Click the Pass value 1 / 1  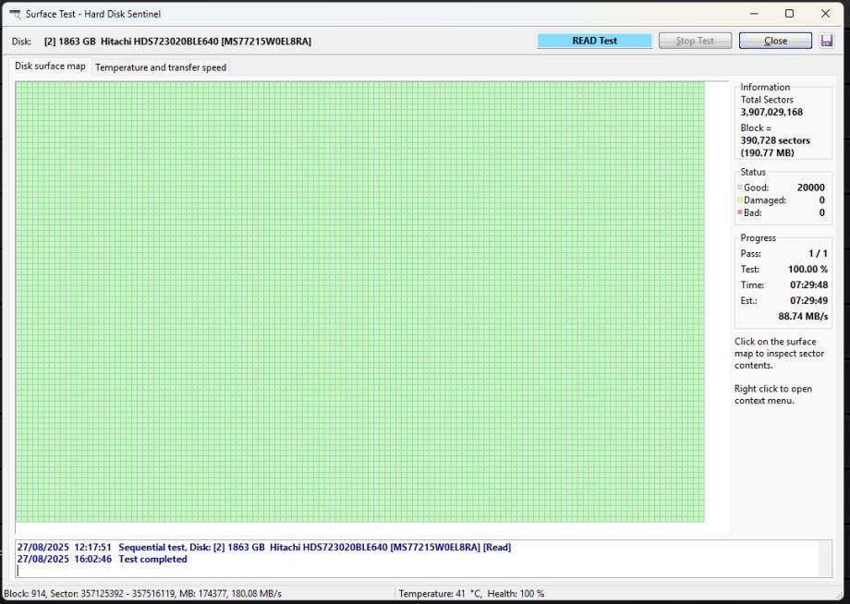818,254
